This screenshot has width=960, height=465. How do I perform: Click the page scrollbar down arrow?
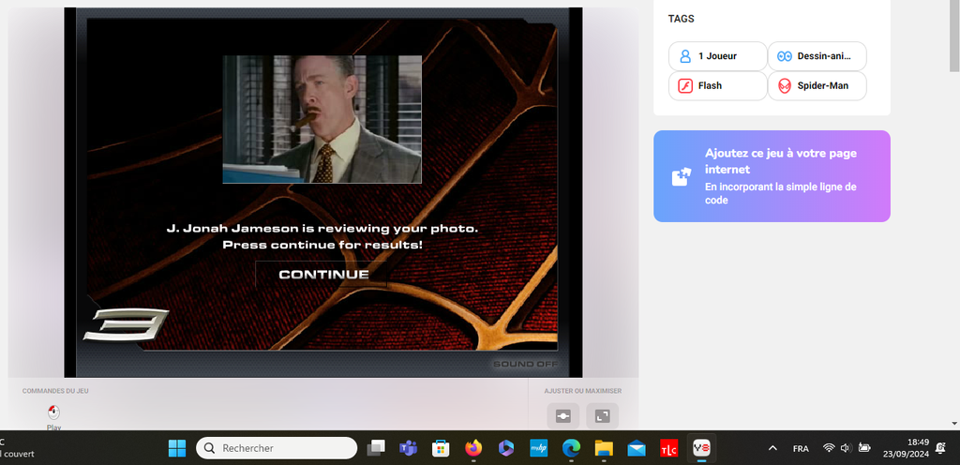pos(953,424)
